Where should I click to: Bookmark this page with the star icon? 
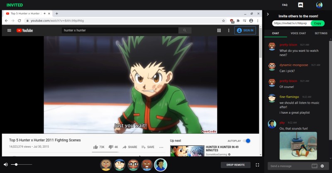pyautogui.click(x=223, y=21)
